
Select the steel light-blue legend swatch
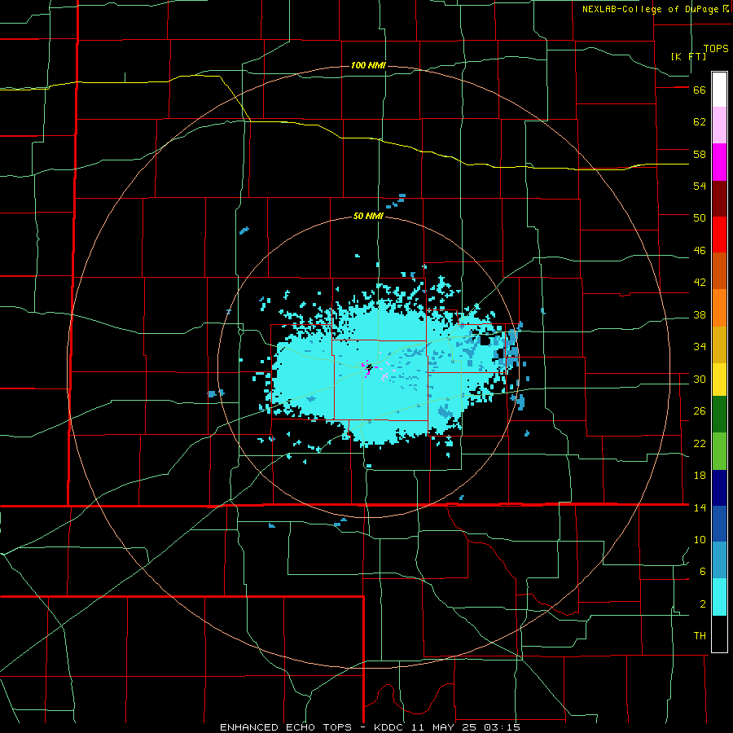(719, 560)
